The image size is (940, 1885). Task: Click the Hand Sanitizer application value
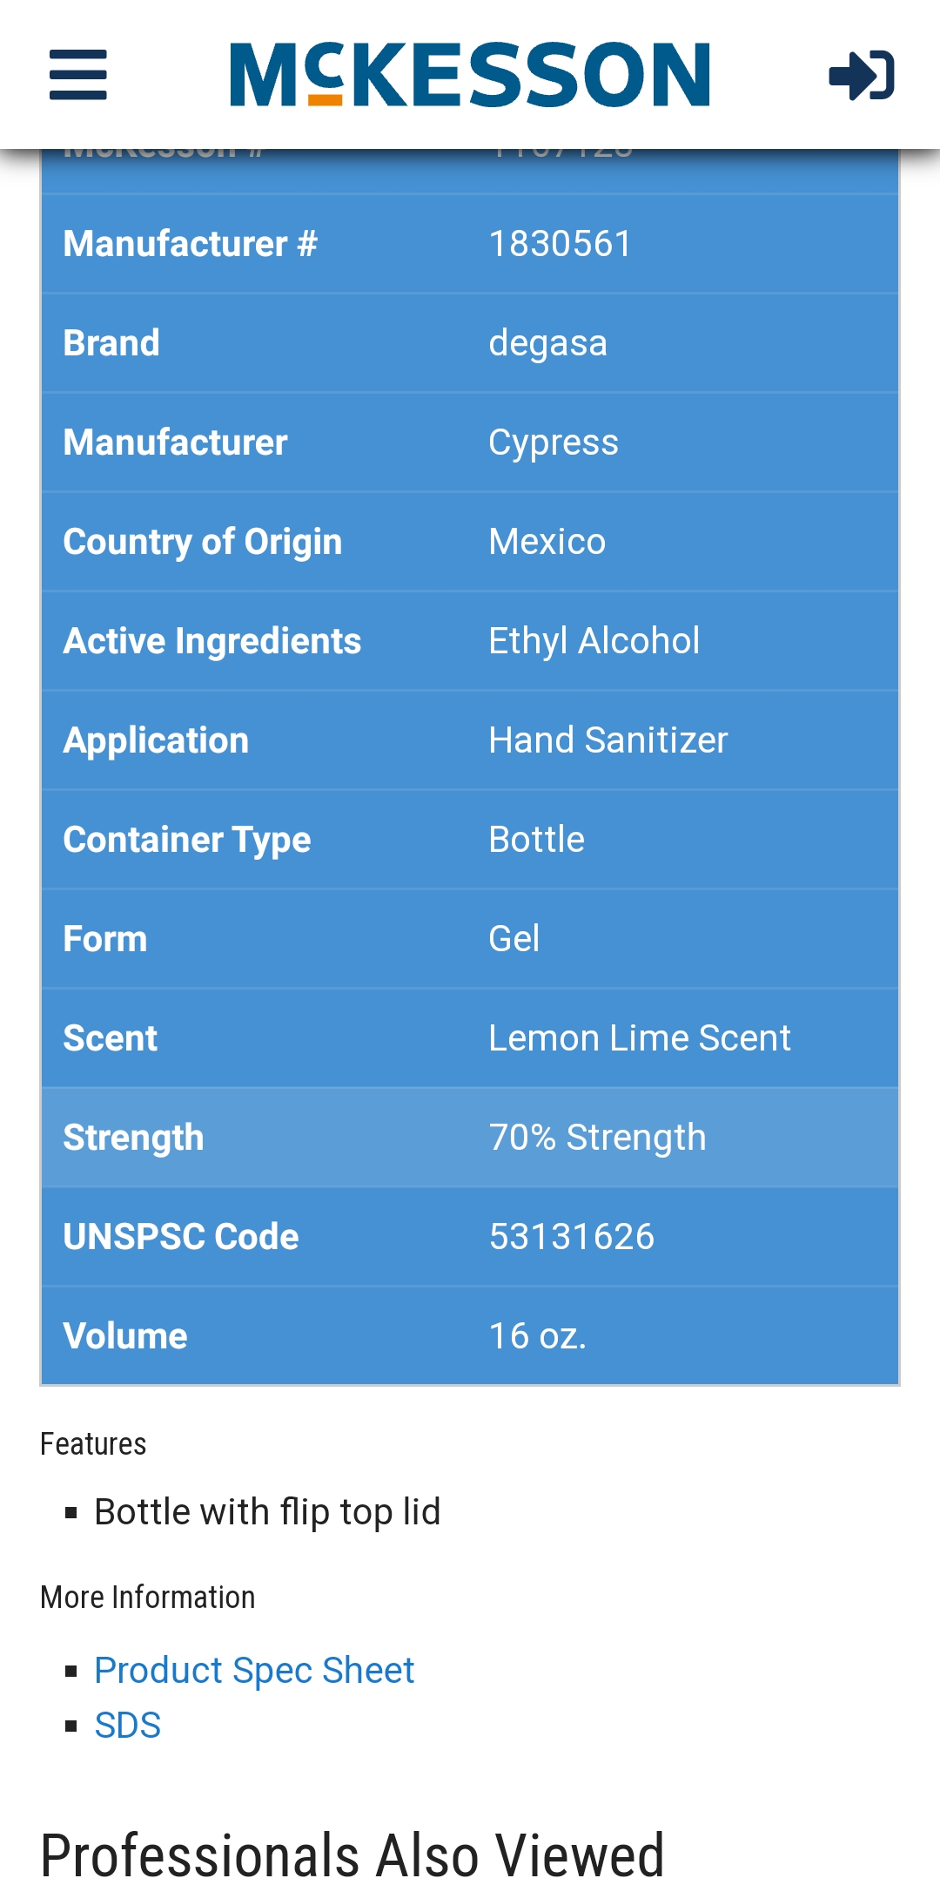608,740
